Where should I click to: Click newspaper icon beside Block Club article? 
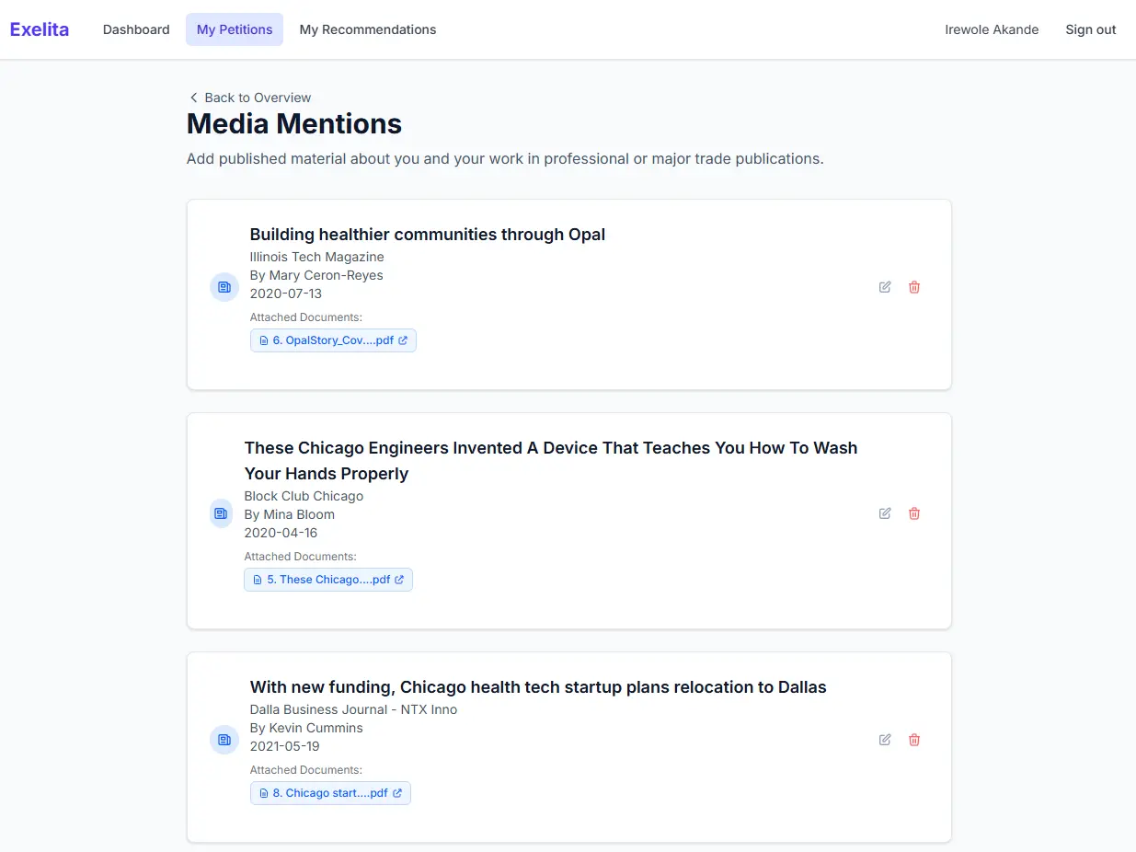pos(221,513)
